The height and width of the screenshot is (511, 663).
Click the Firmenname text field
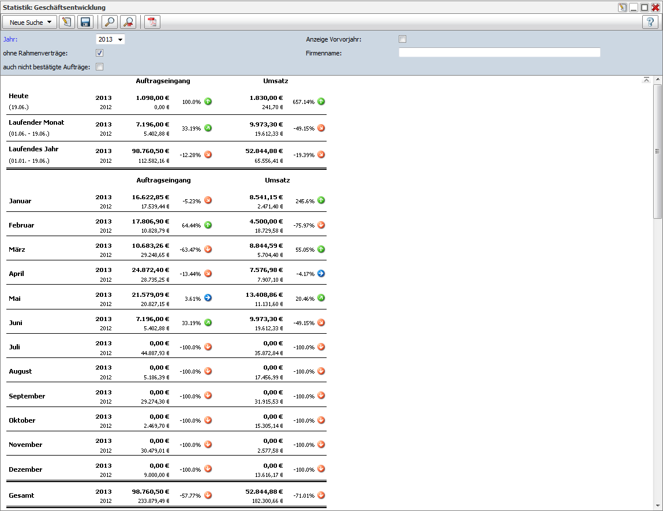[499, 53]
